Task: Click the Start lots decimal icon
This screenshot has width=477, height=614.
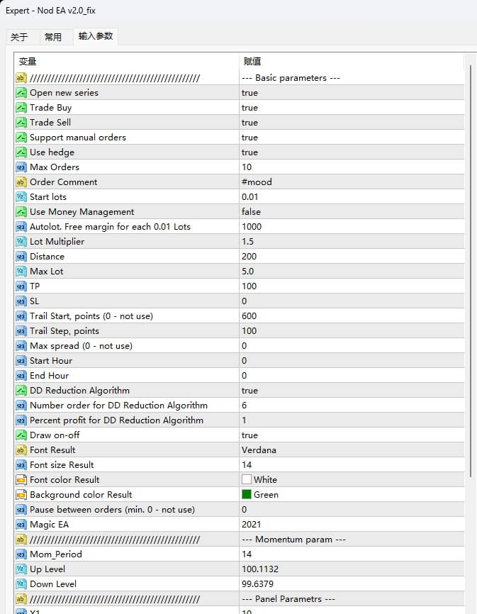Action: [21, 197]
